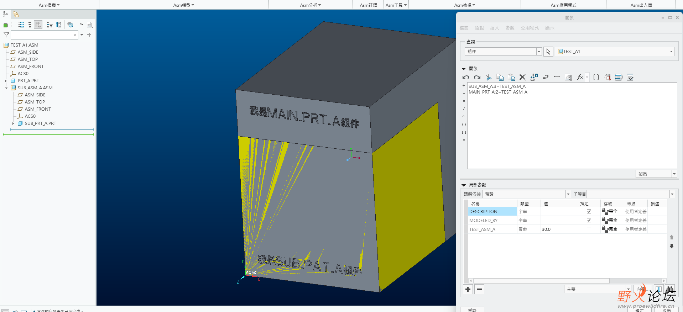The height and width of the screenshot is (312, 683).
Task: Remove selected parameter with minus button
Action: (479, 289)
